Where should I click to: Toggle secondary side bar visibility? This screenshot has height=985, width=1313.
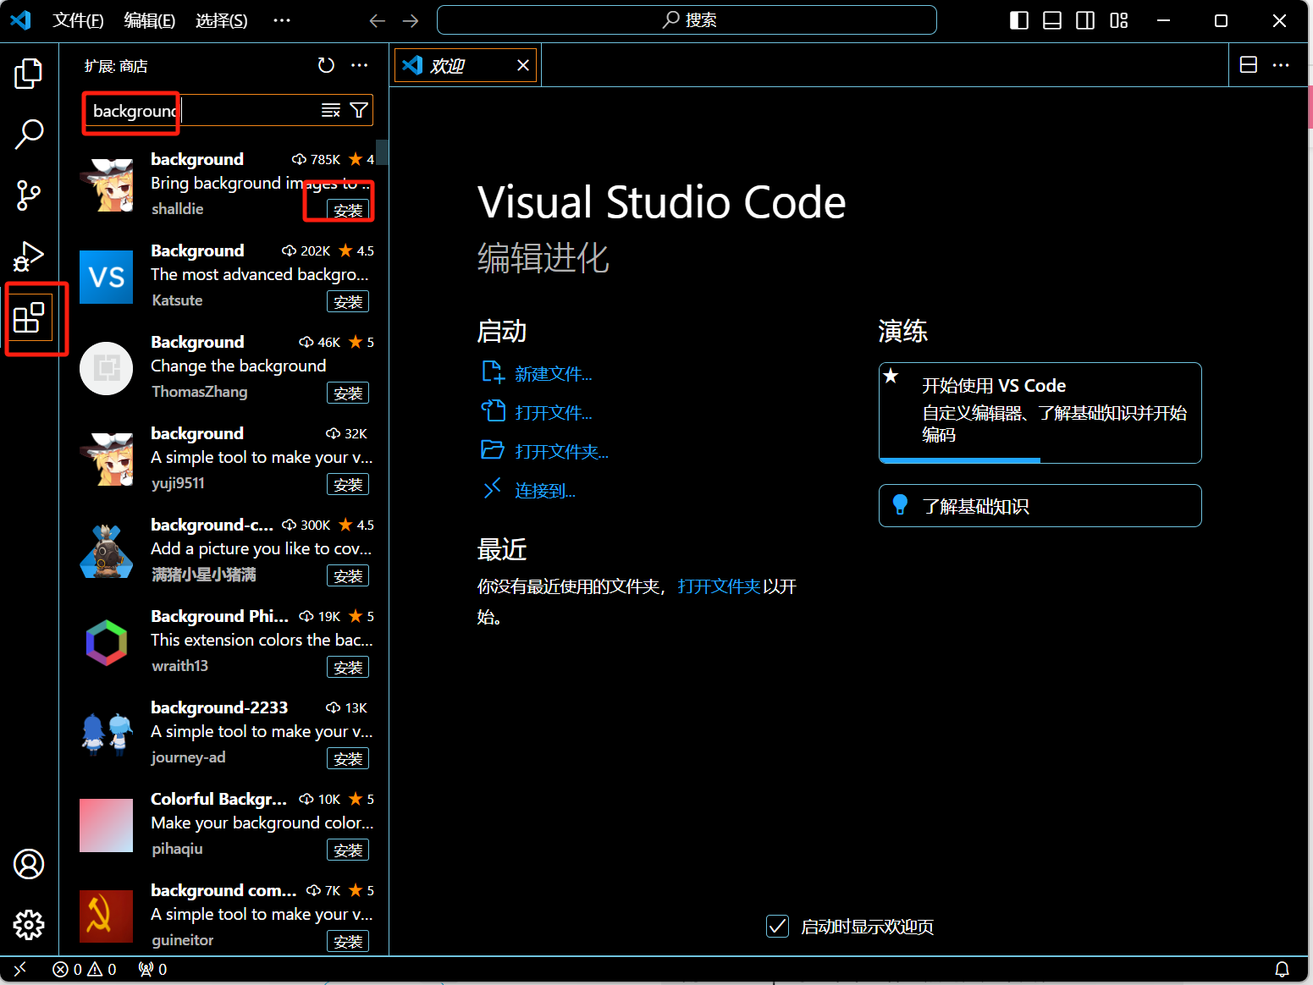pos(1085,20)
